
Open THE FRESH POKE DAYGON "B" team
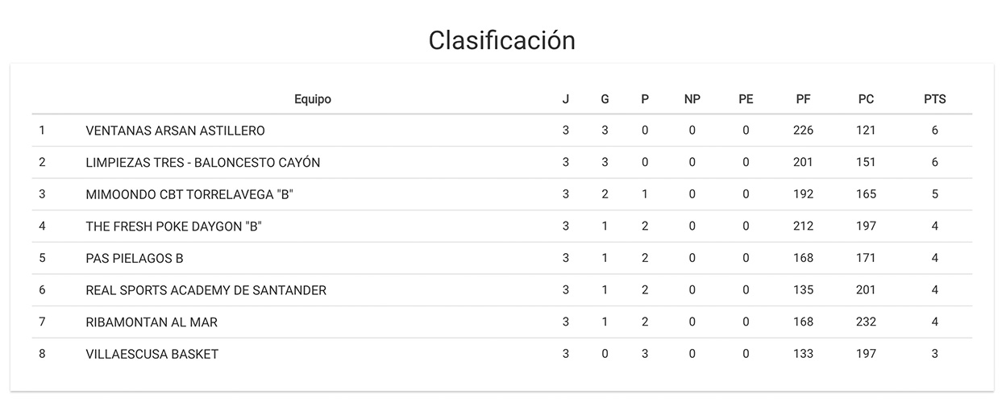click(x=174, y=226)
